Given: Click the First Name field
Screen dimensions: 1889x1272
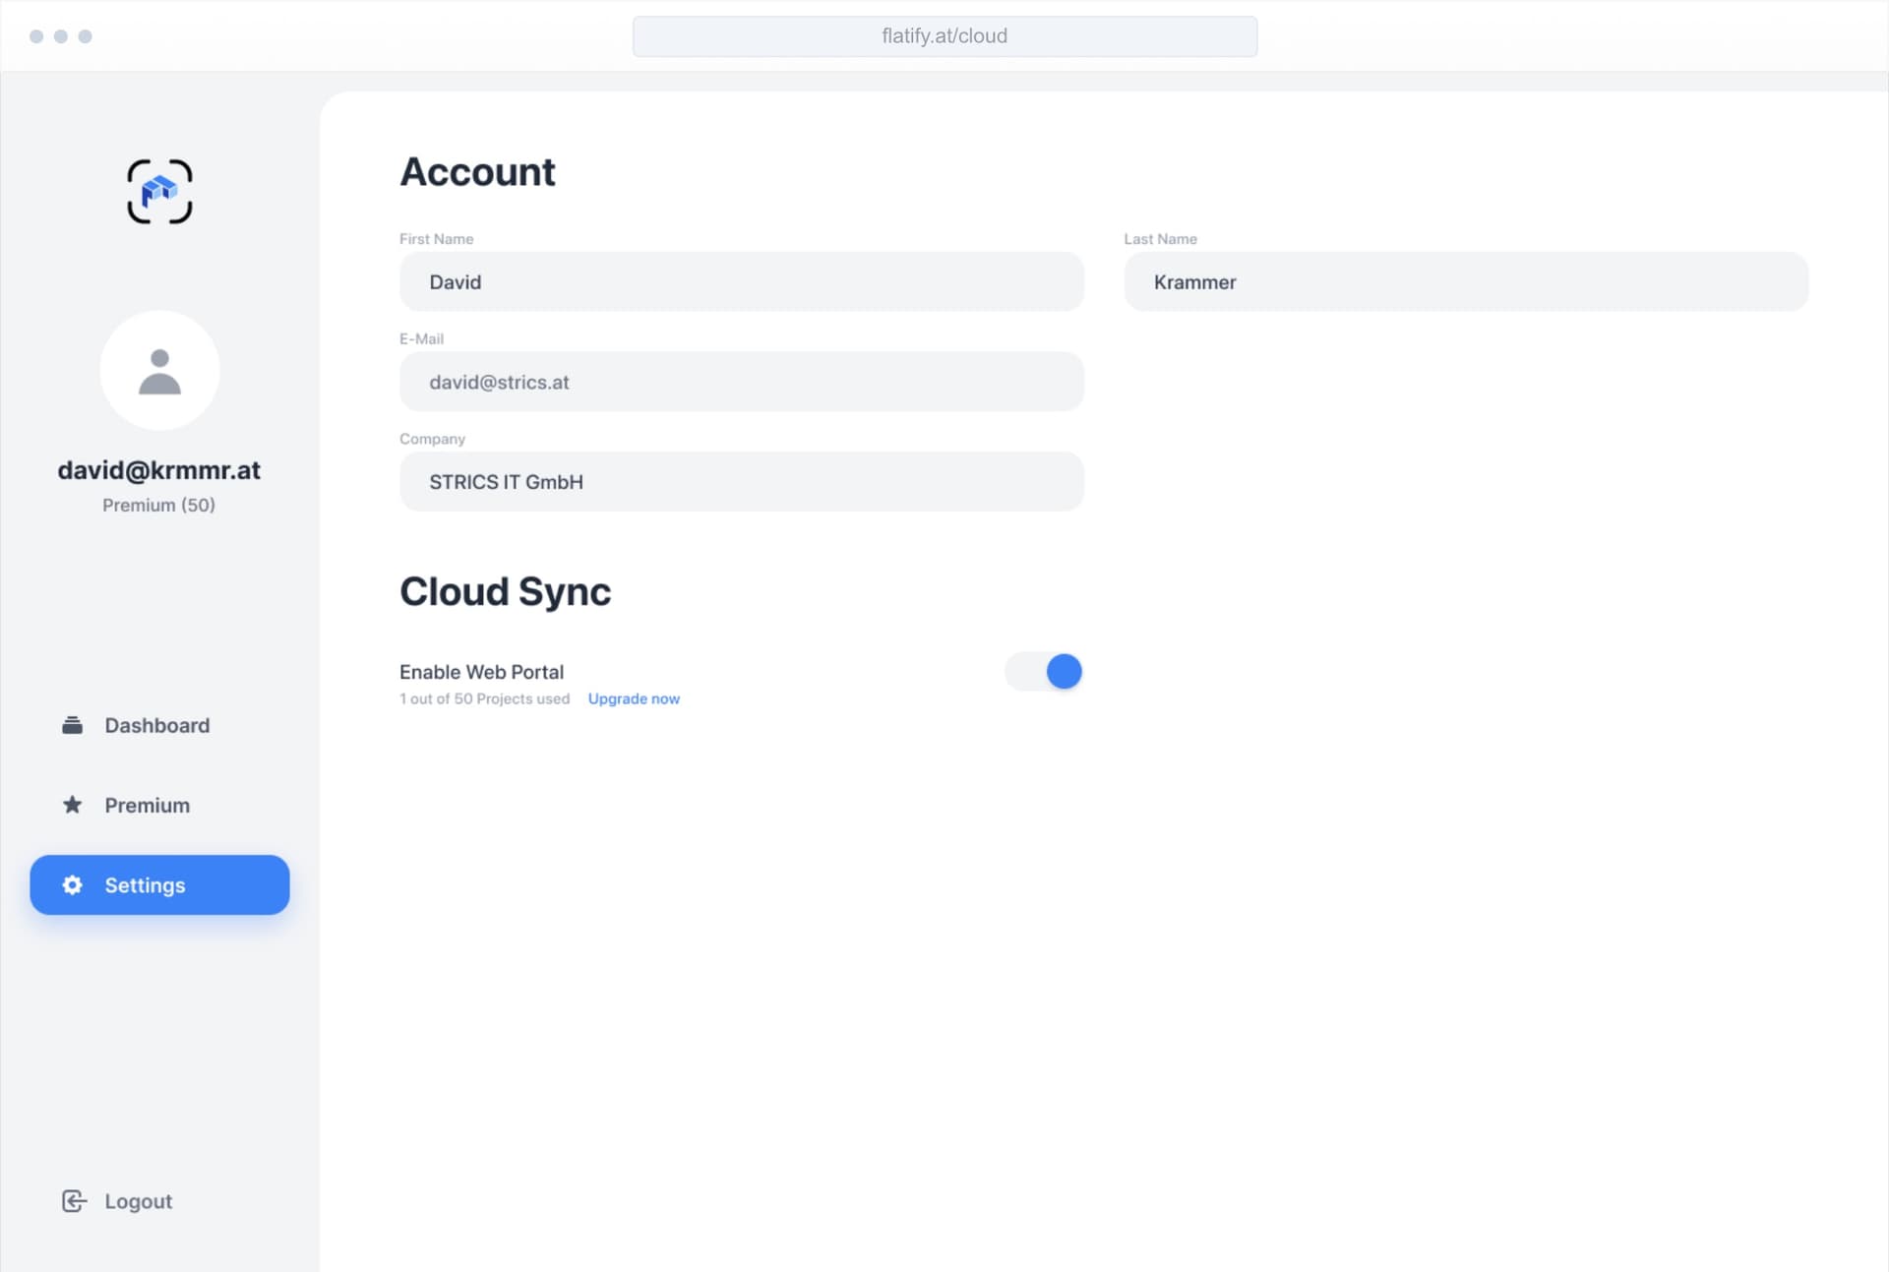Looking at the screenshot, I should click(741, 282).
